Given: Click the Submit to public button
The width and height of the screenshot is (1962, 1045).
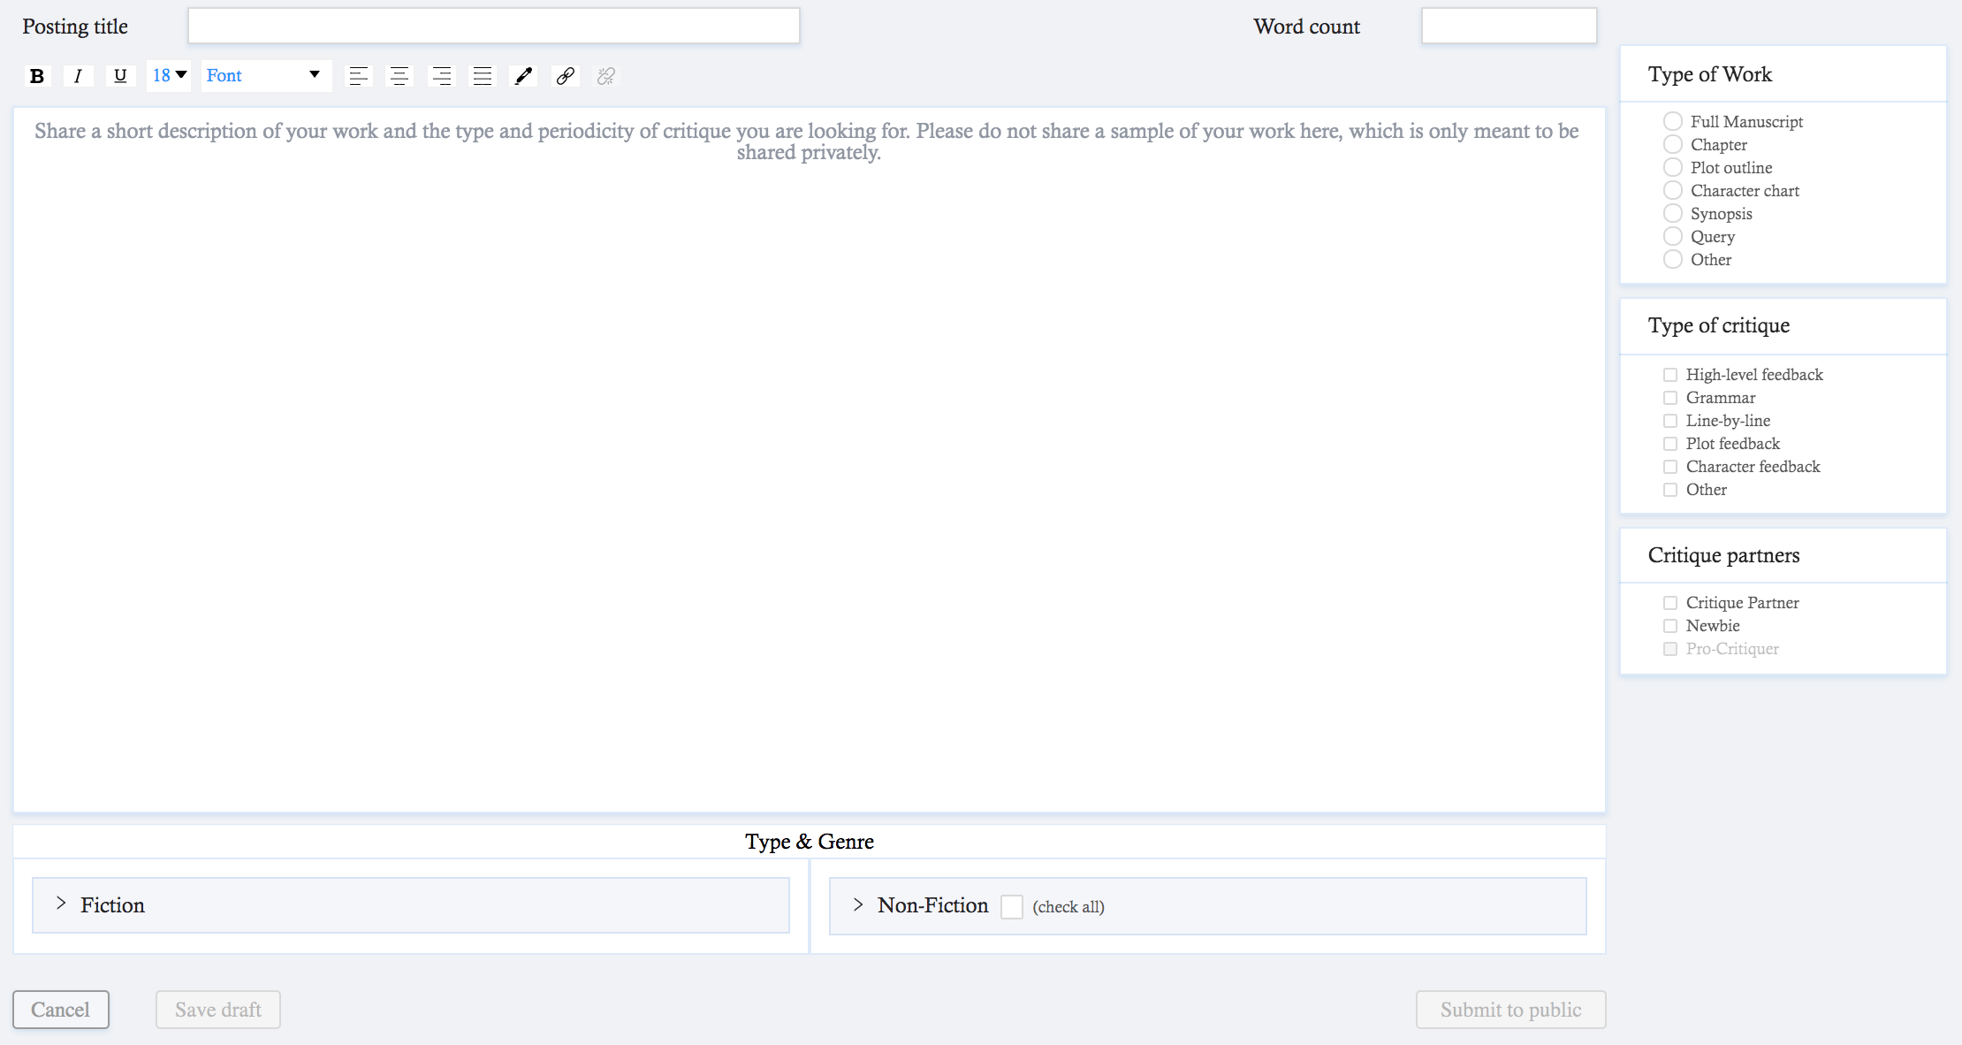Looking at the screenshot, I should 1510,1007.
